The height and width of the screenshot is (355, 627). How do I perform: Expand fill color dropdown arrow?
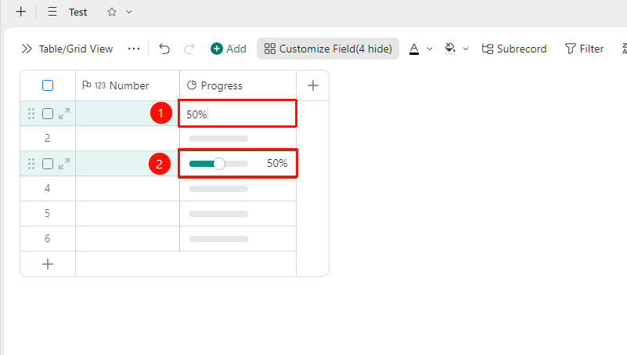coord(466,49)
